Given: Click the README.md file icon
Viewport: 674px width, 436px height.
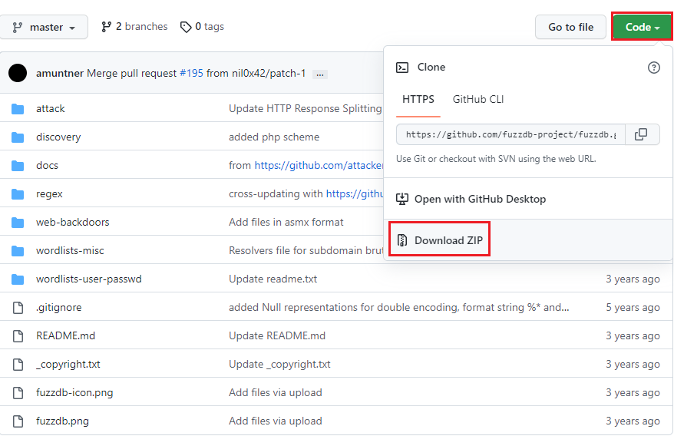Looking at the screenshot, I should click(x=18, y=335).
